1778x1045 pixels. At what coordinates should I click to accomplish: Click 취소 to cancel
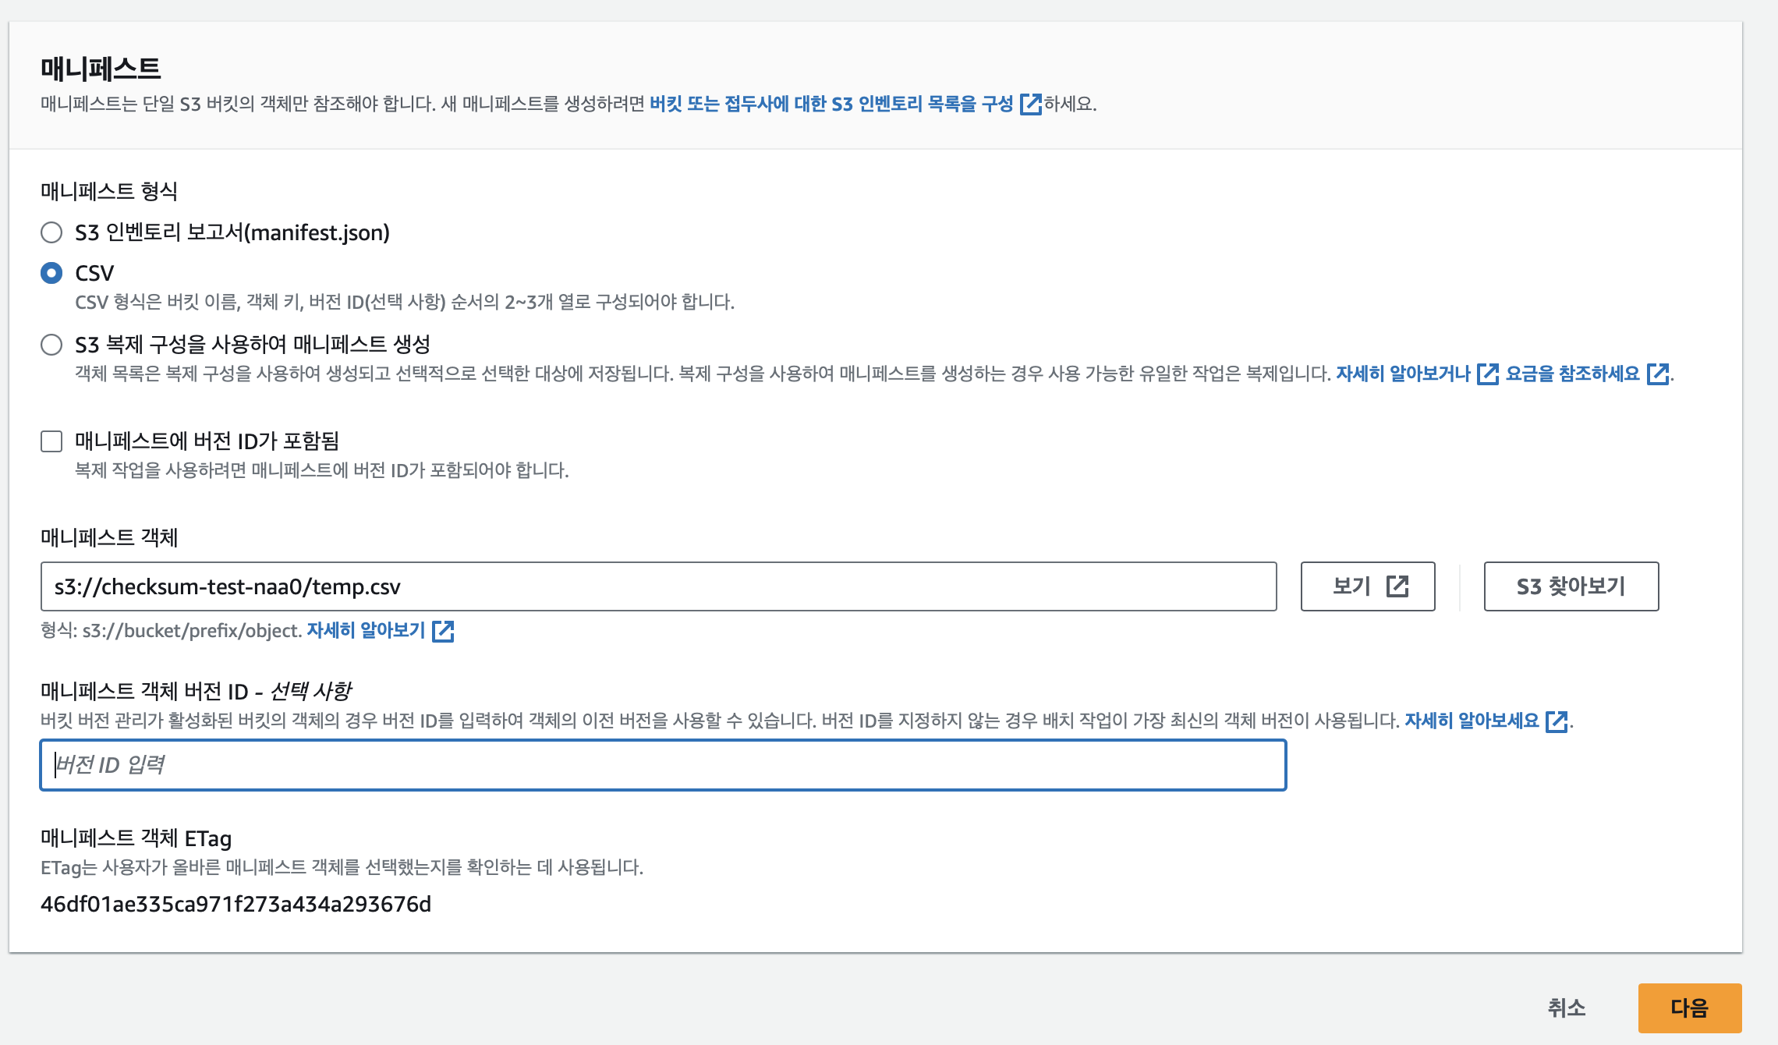click(x=1566, y=1008)
